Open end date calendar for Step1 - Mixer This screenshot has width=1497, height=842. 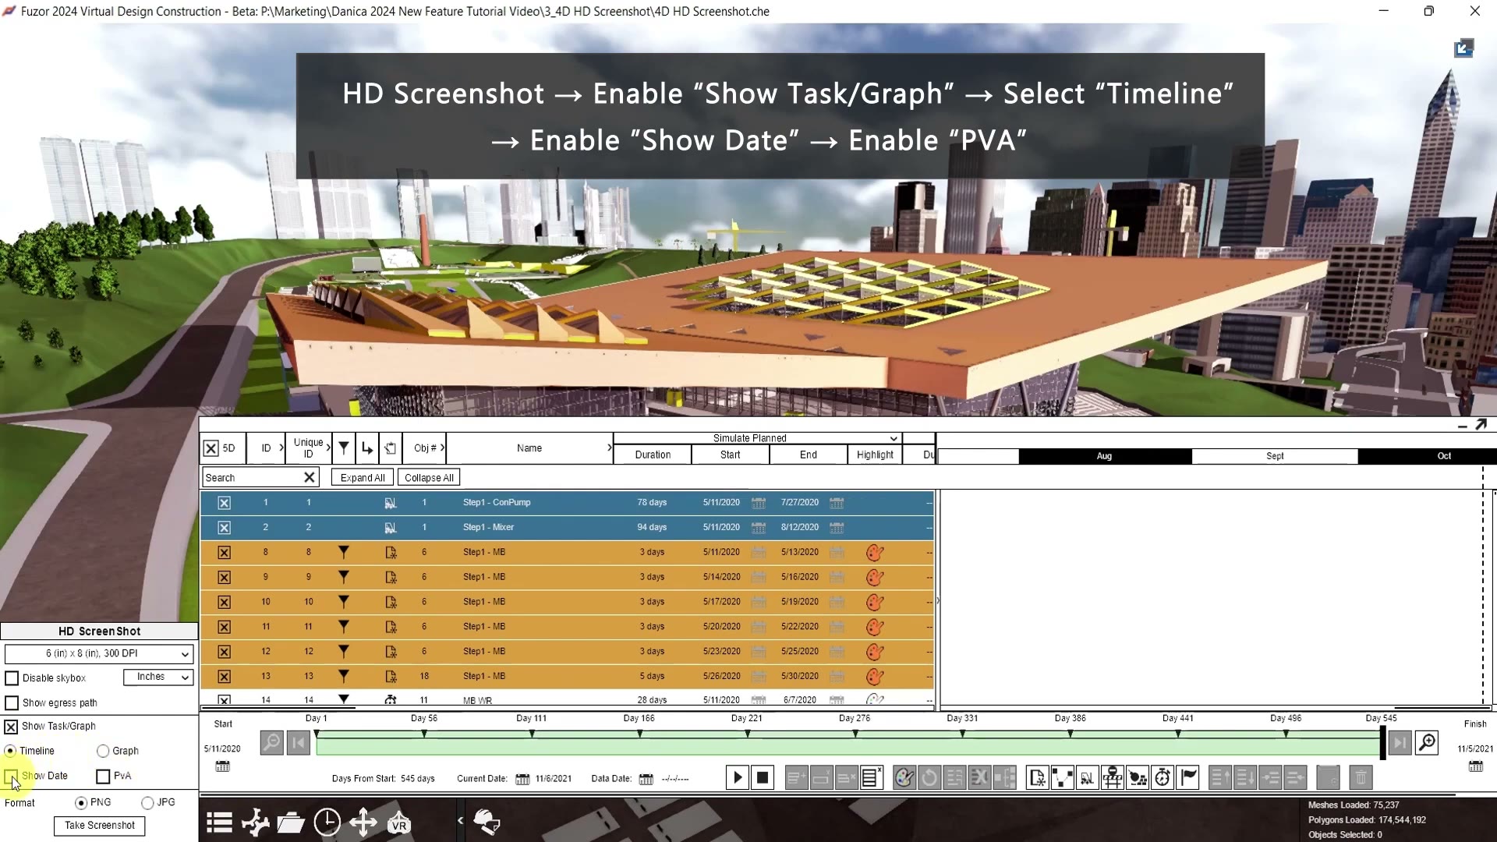pos(837,528)
